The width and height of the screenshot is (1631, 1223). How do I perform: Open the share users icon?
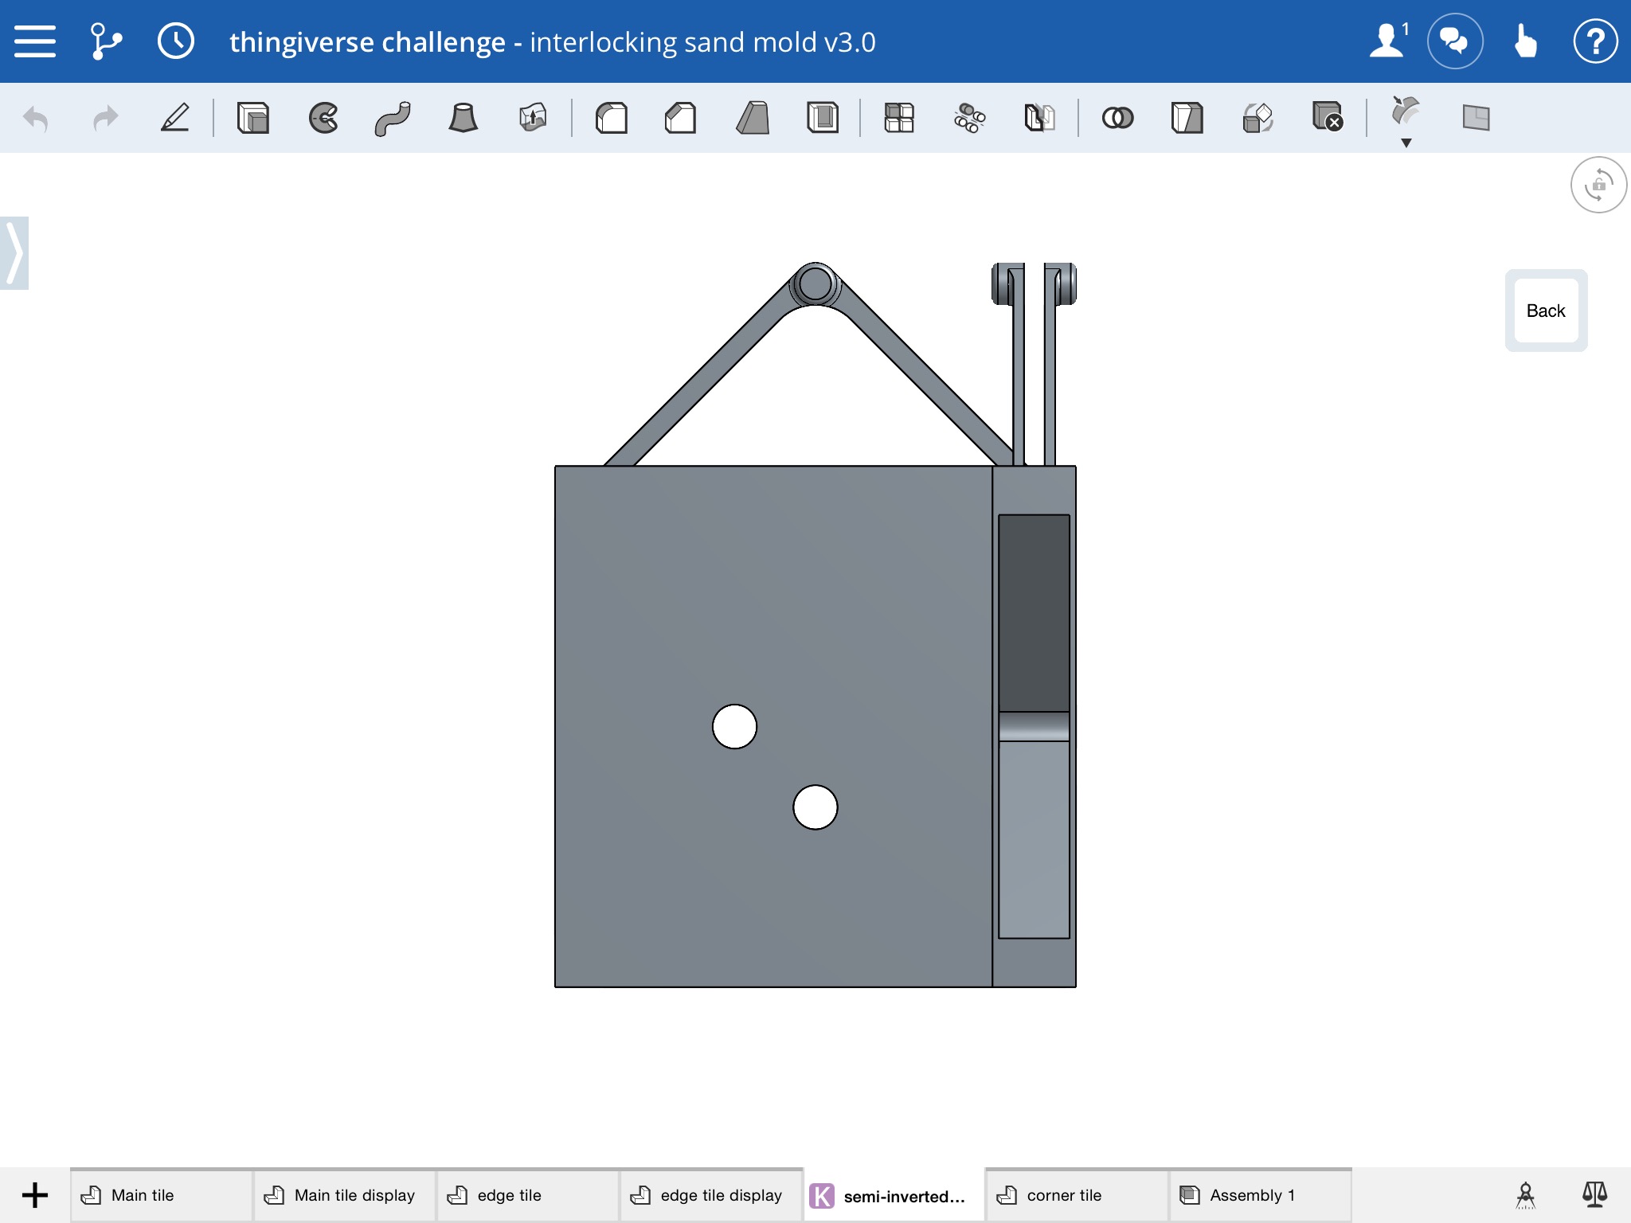click(x=1389, y=40)
